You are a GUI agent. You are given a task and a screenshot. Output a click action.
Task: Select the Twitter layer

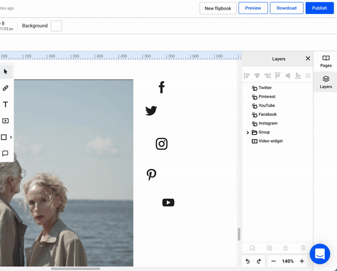(277, 88)
